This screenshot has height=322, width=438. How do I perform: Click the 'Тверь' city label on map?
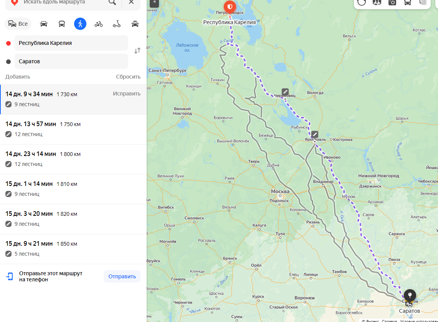click(x=254, y=161)
